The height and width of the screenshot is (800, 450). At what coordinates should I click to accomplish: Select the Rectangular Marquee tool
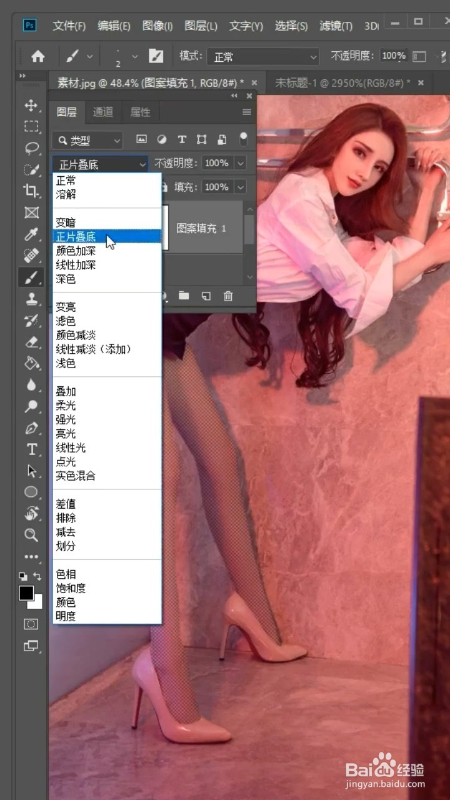pos(31,126)
